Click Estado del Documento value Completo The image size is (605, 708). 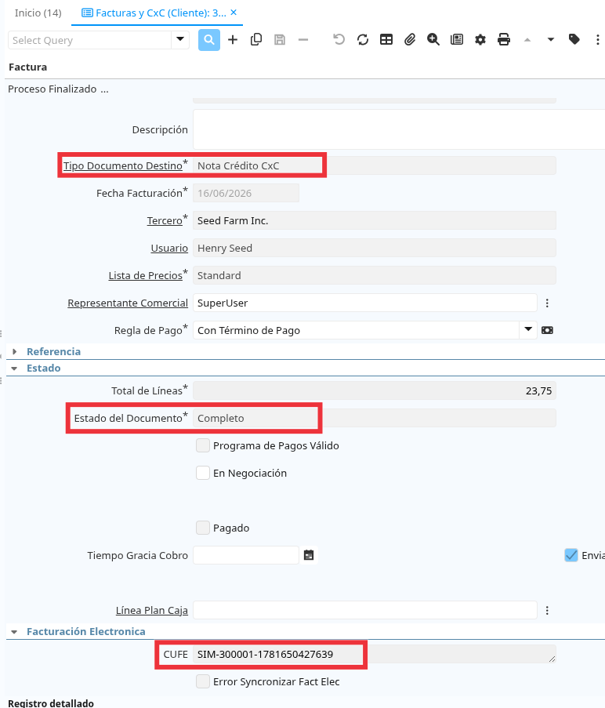(375, 418)
